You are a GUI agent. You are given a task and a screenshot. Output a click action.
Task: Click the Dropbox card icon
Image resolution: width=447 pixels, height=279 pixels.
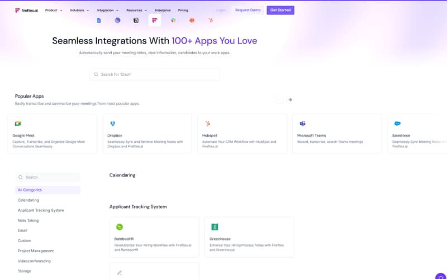click(x=113, y=123)
